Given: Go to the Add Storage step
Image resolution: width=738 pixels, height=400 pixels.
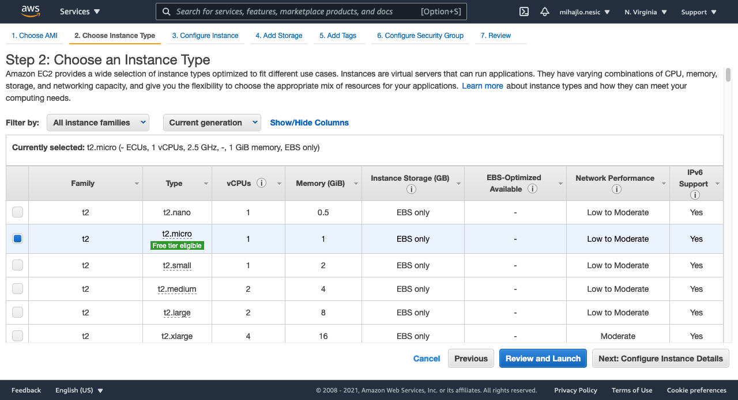Looking at the screenshot, I should (279, 36).
